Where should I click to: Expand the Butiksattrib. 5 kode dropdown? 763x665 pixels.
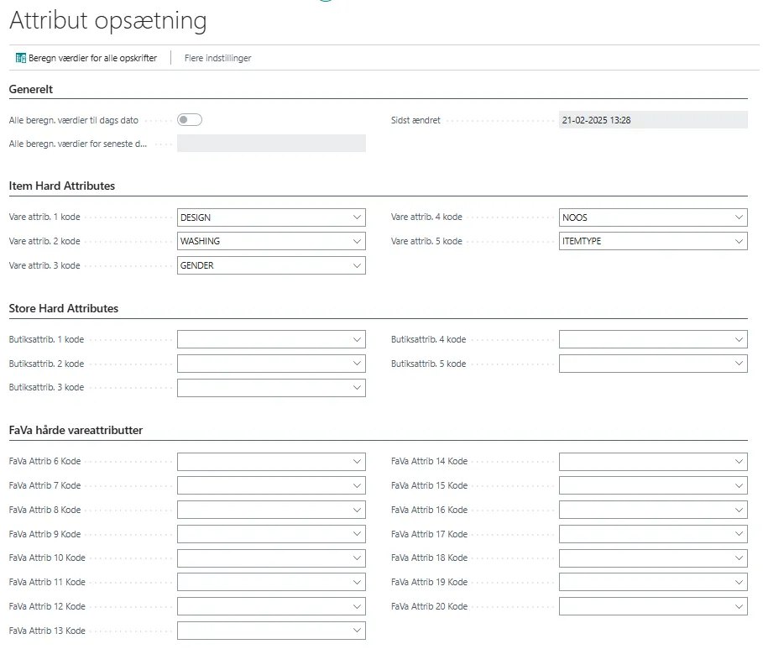coord(739,364)
